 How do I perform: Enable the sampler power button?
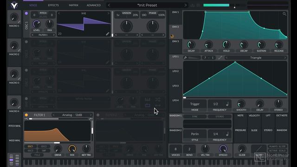pos(26,99)
